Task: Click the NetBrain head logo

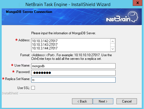Action: coord(122,17)
